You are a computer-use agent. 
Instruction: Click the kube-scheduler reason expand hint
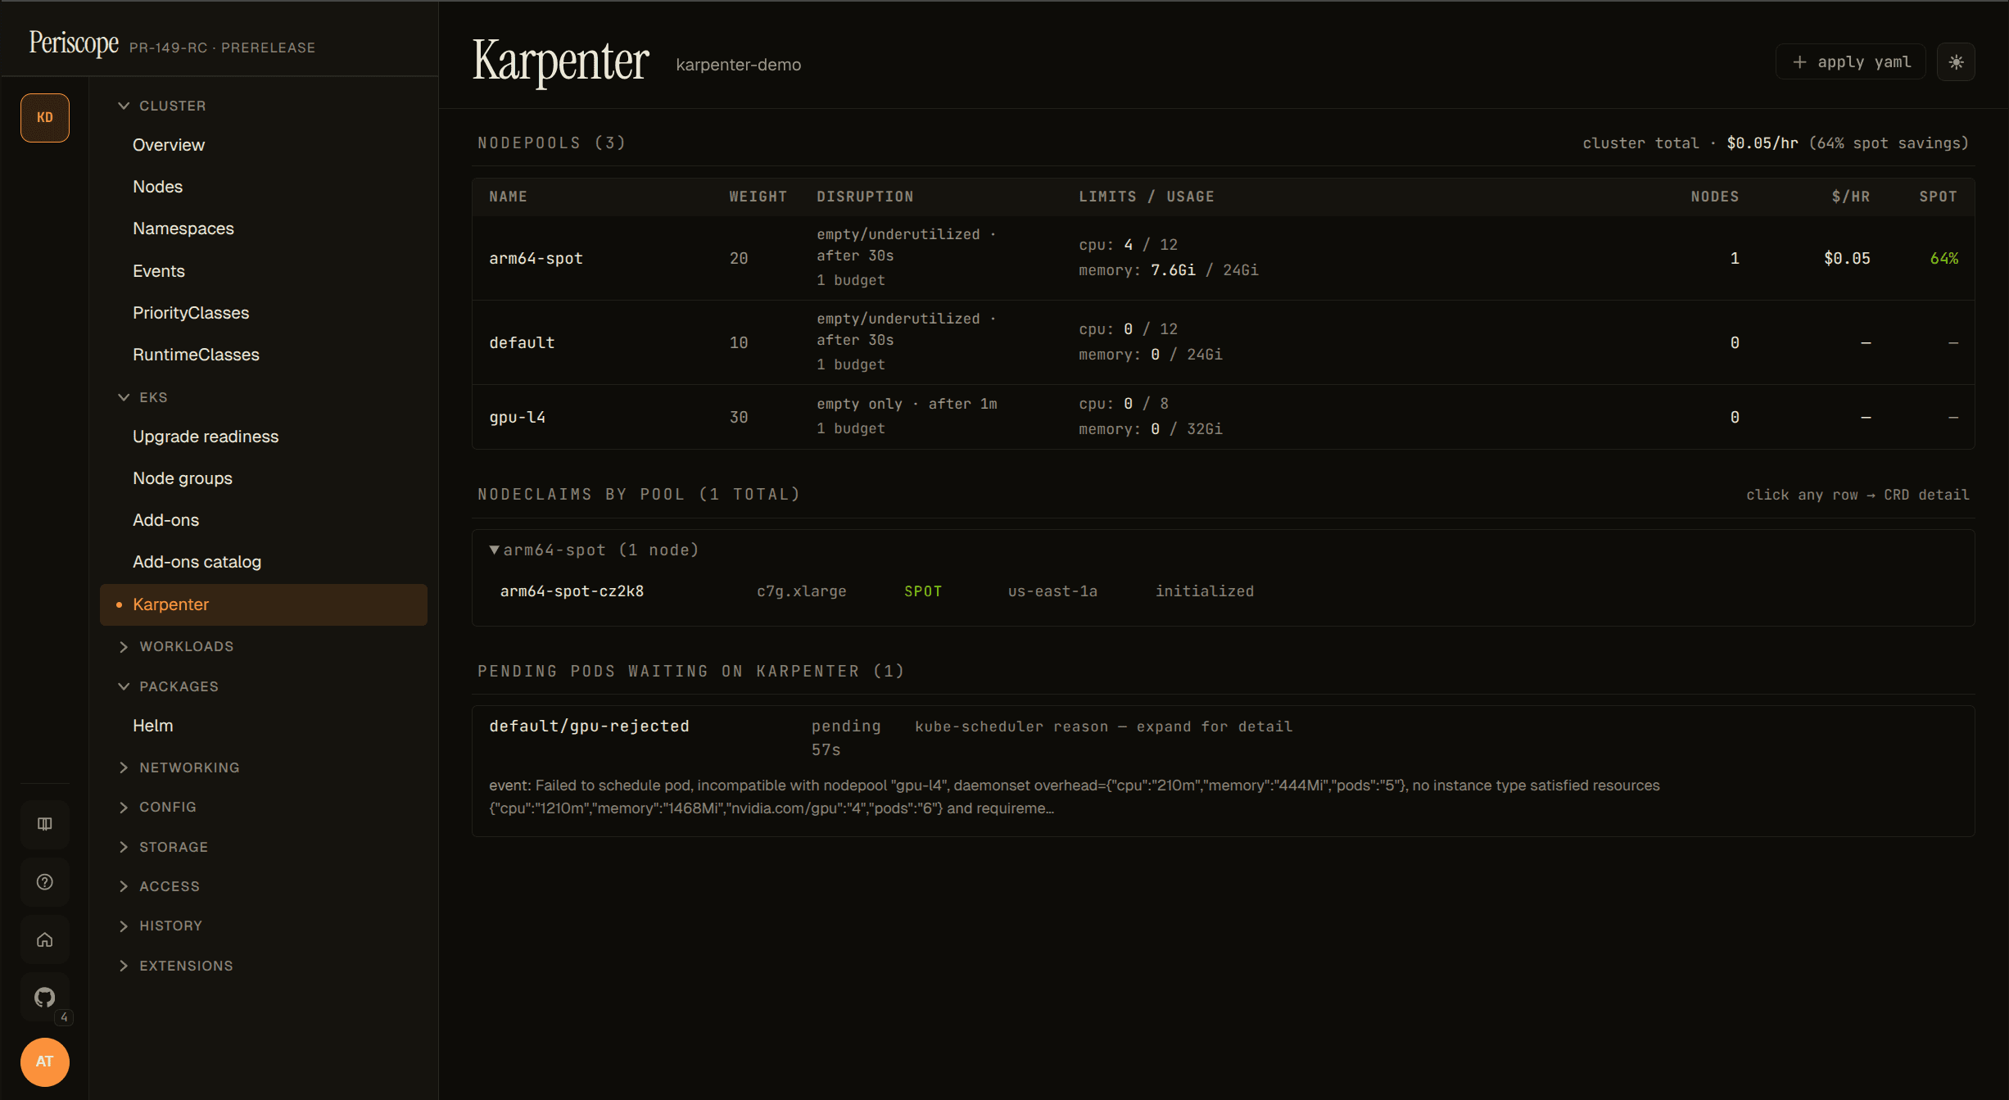point(1103,727)
